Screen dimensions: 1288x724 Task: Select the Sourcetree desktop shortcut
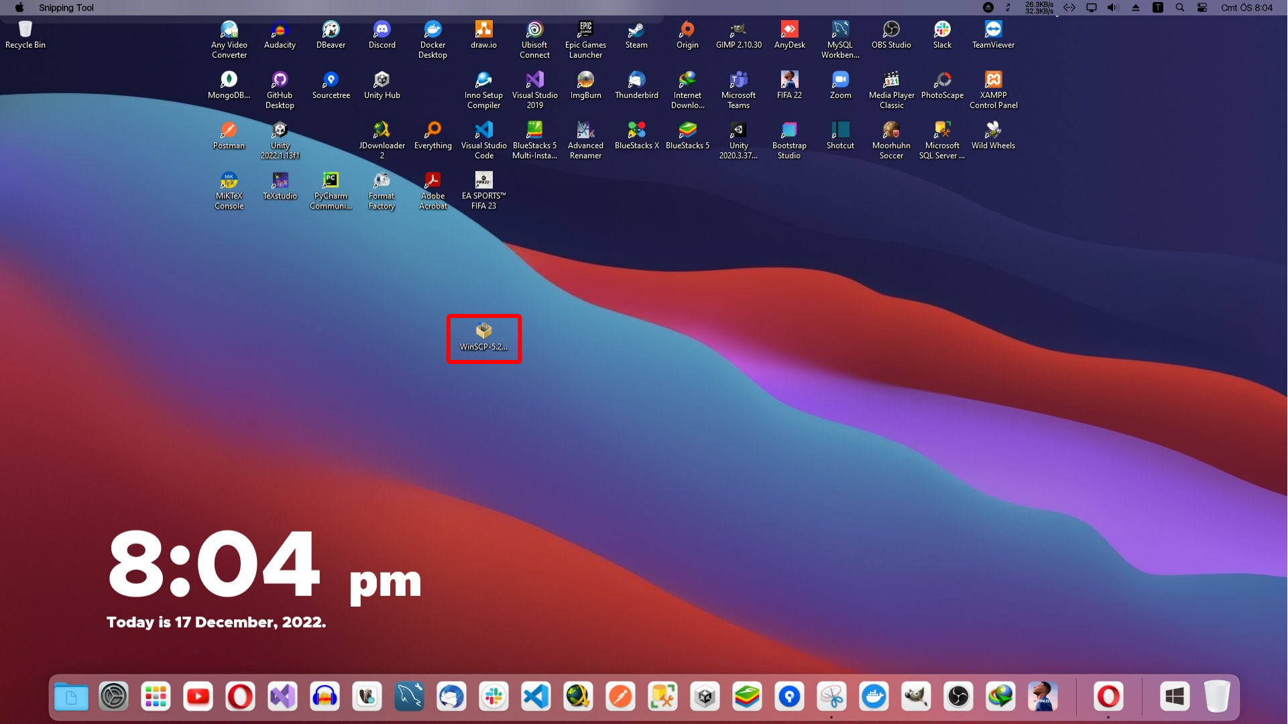(331, 85)
